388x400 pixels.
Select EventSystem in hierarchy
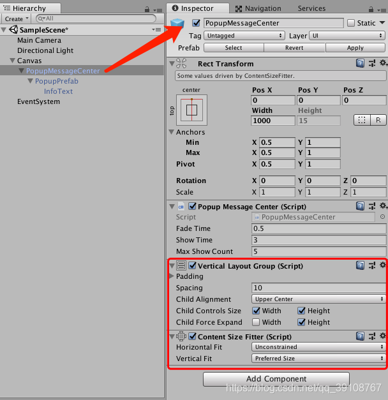pos(38,101)
